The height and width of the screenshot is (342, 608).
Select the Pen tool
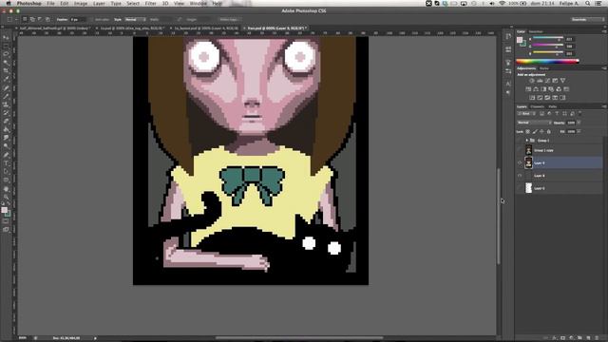click(x=6, y=155)
